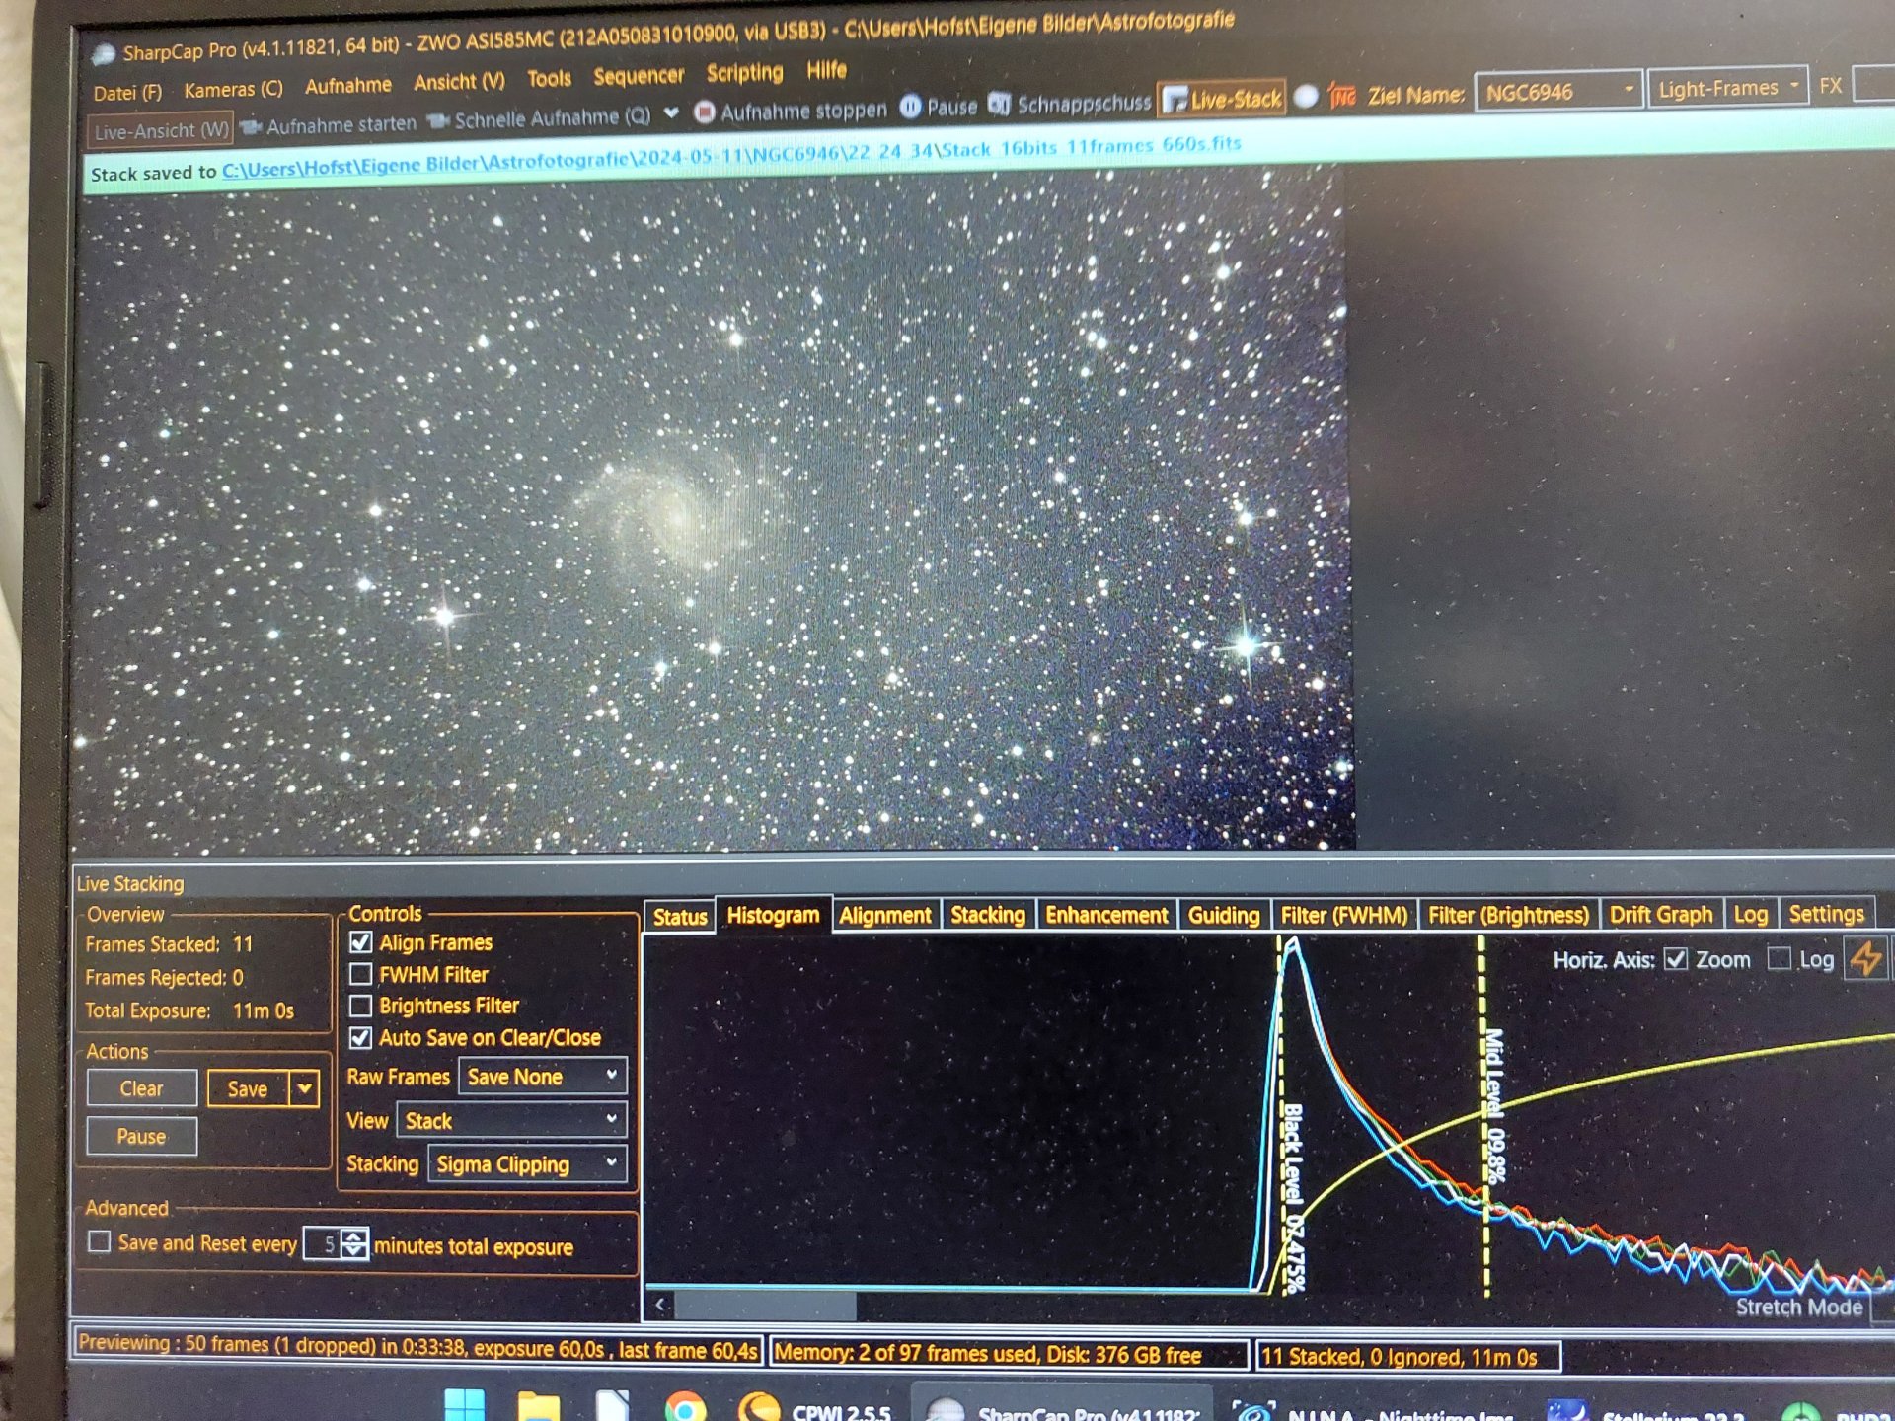
Task: Expand the Save button dropdown arrow
Action: click(304, 1088)
